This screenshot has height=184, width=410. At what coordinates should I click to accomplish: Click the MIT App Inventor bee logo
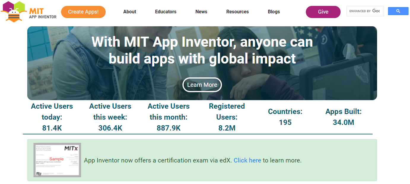click(28, 12)
